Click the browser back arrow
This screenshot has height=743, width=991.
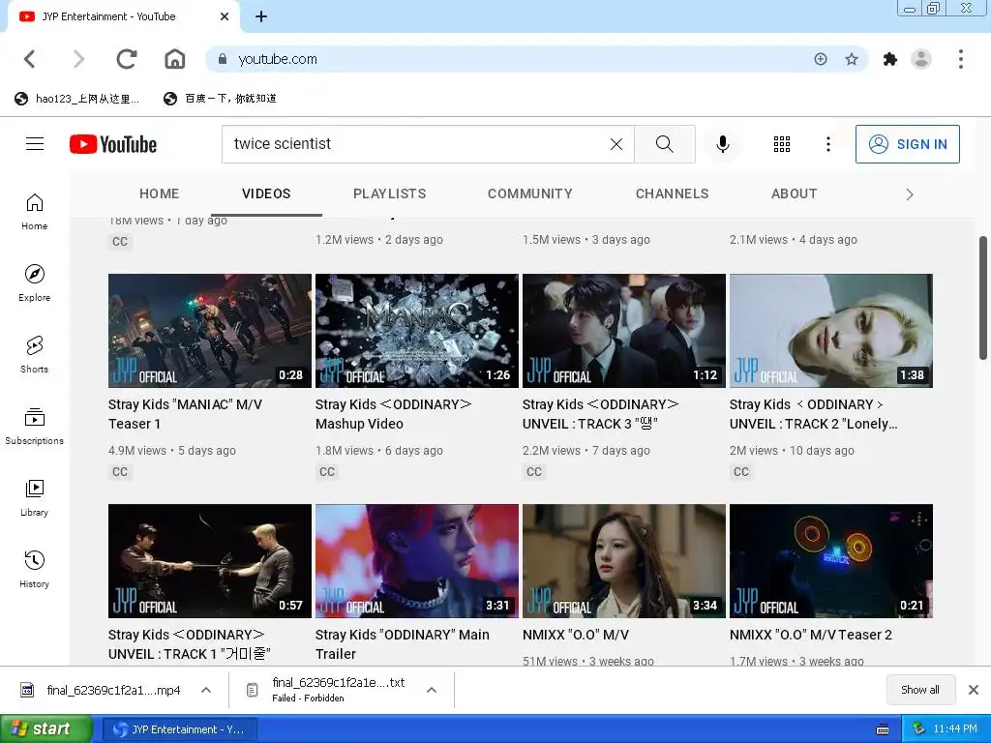click(30, 59)
